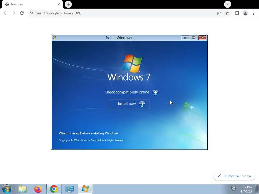The width and height of the screenshot is (259, 194).
Task: Open the side panel icon
Action: [x=237, y=13]
